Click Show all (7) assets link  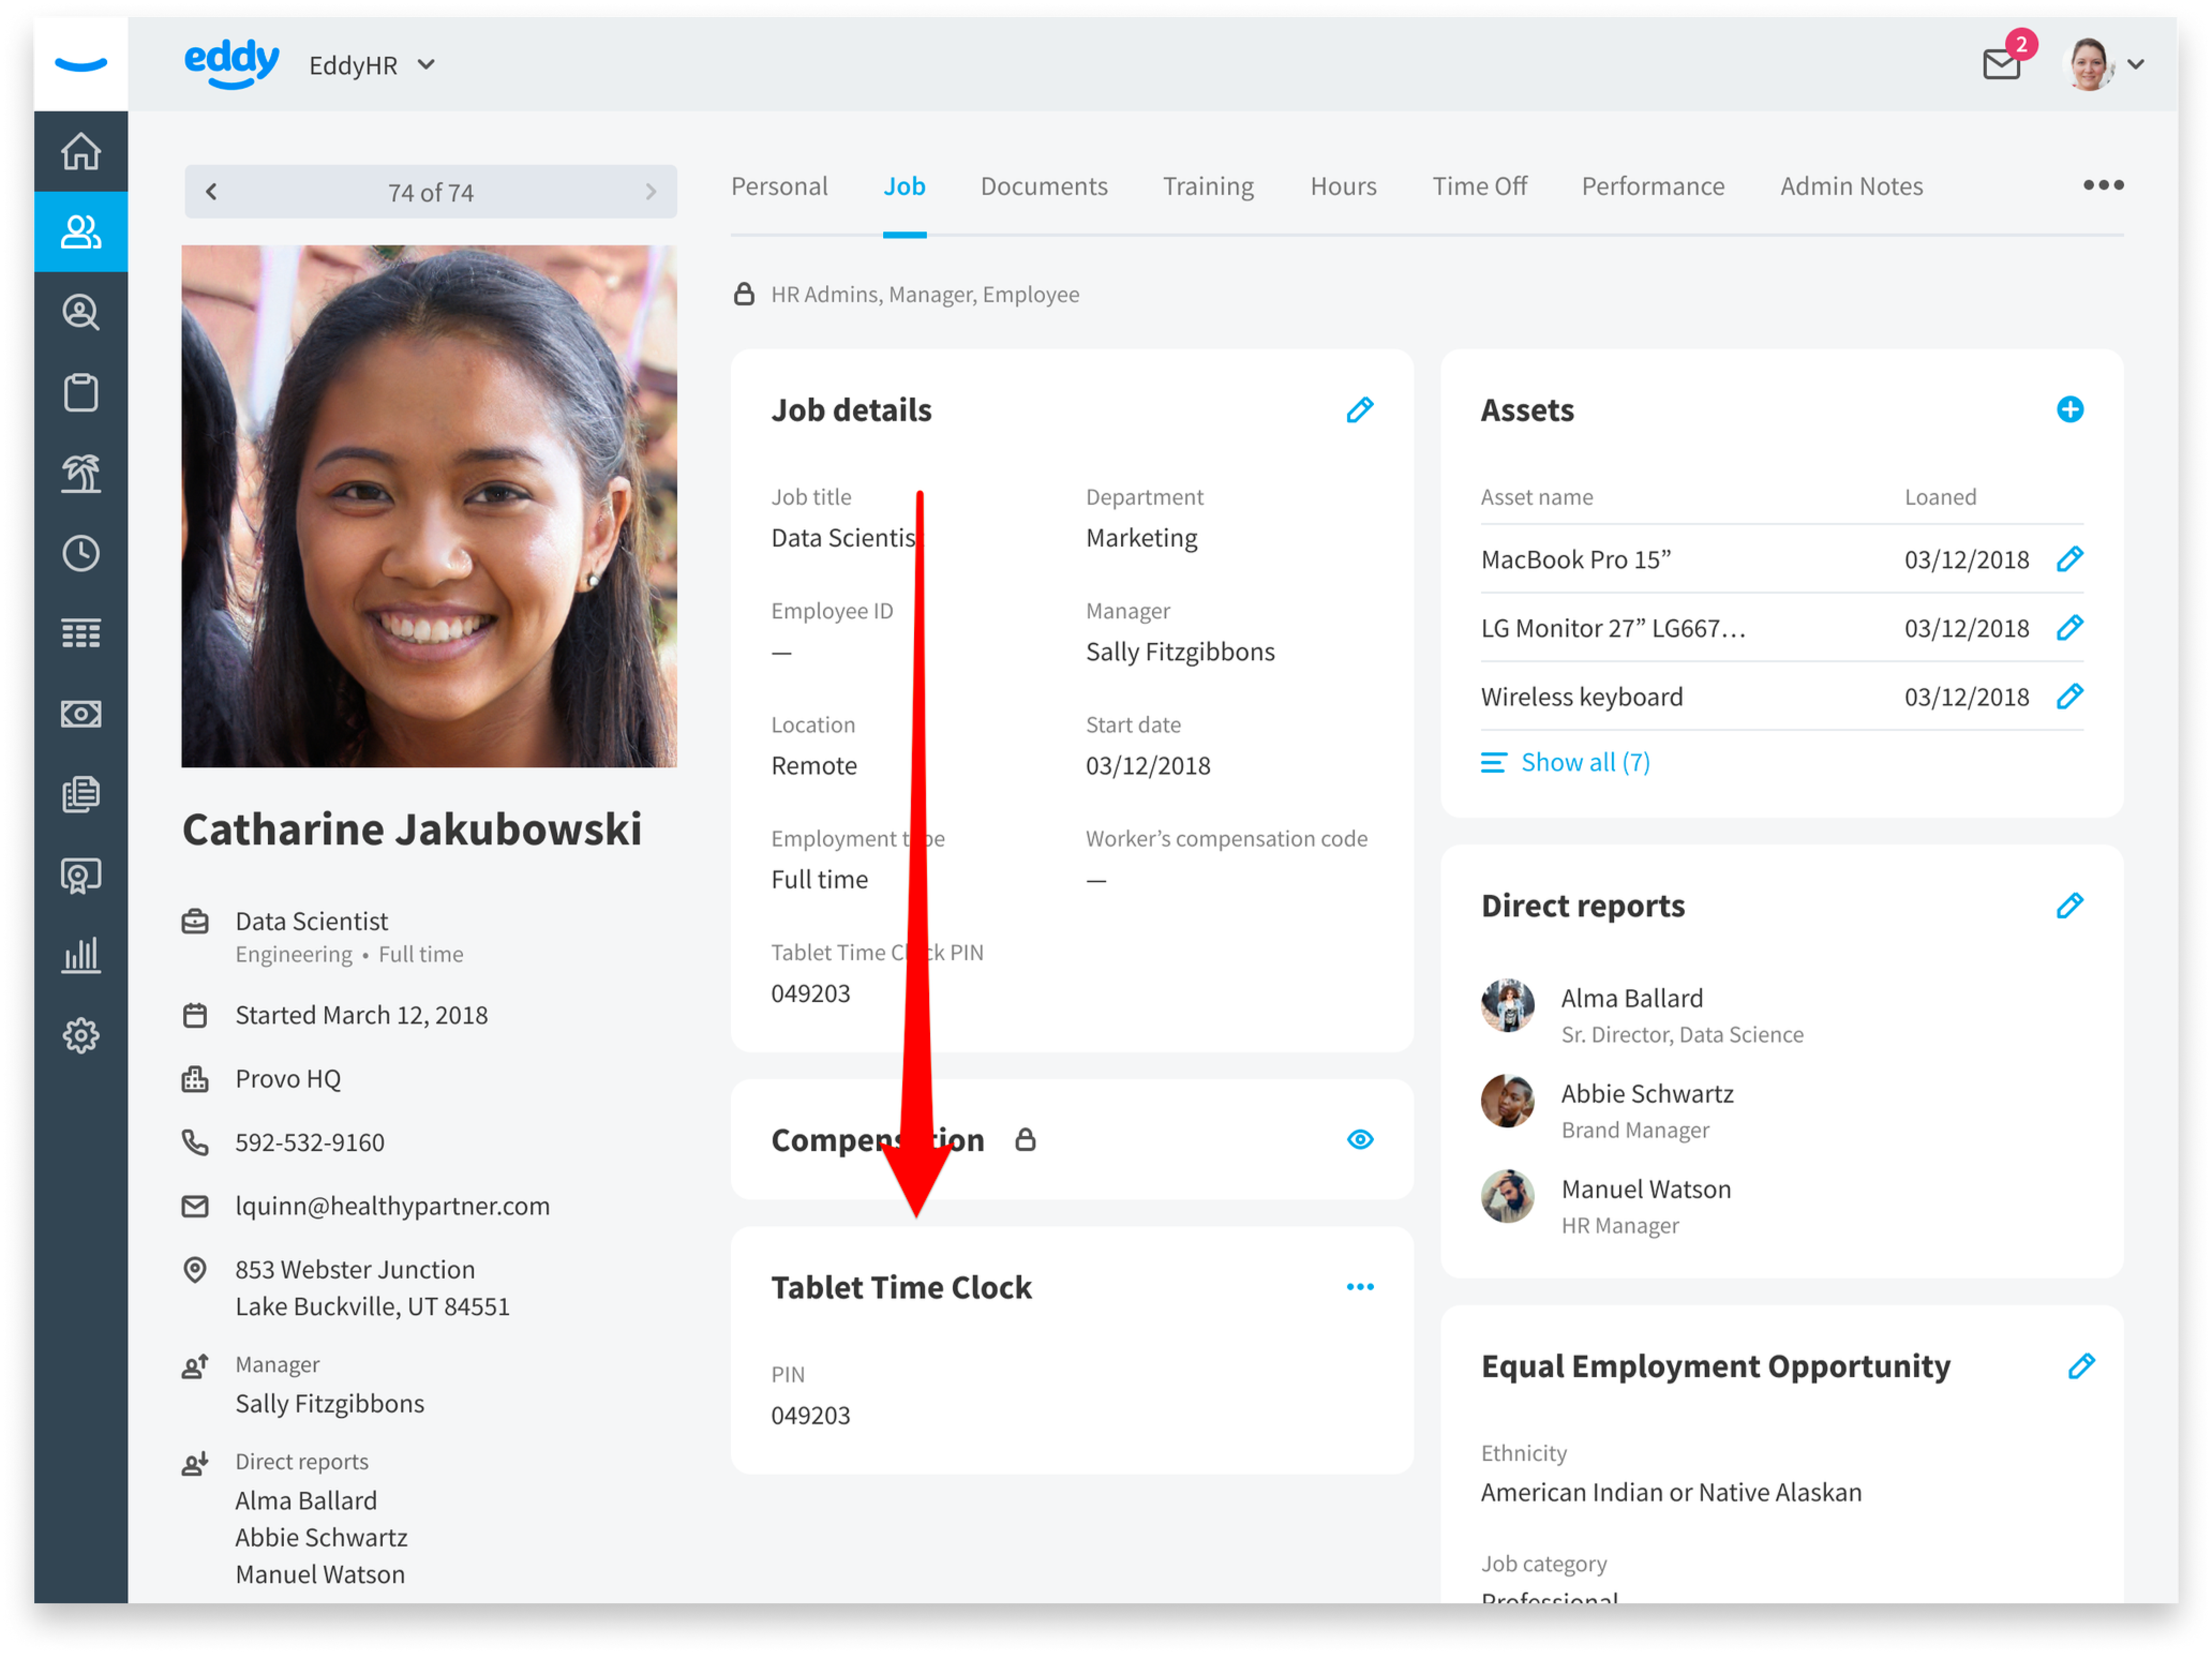tap(1565, 763)
